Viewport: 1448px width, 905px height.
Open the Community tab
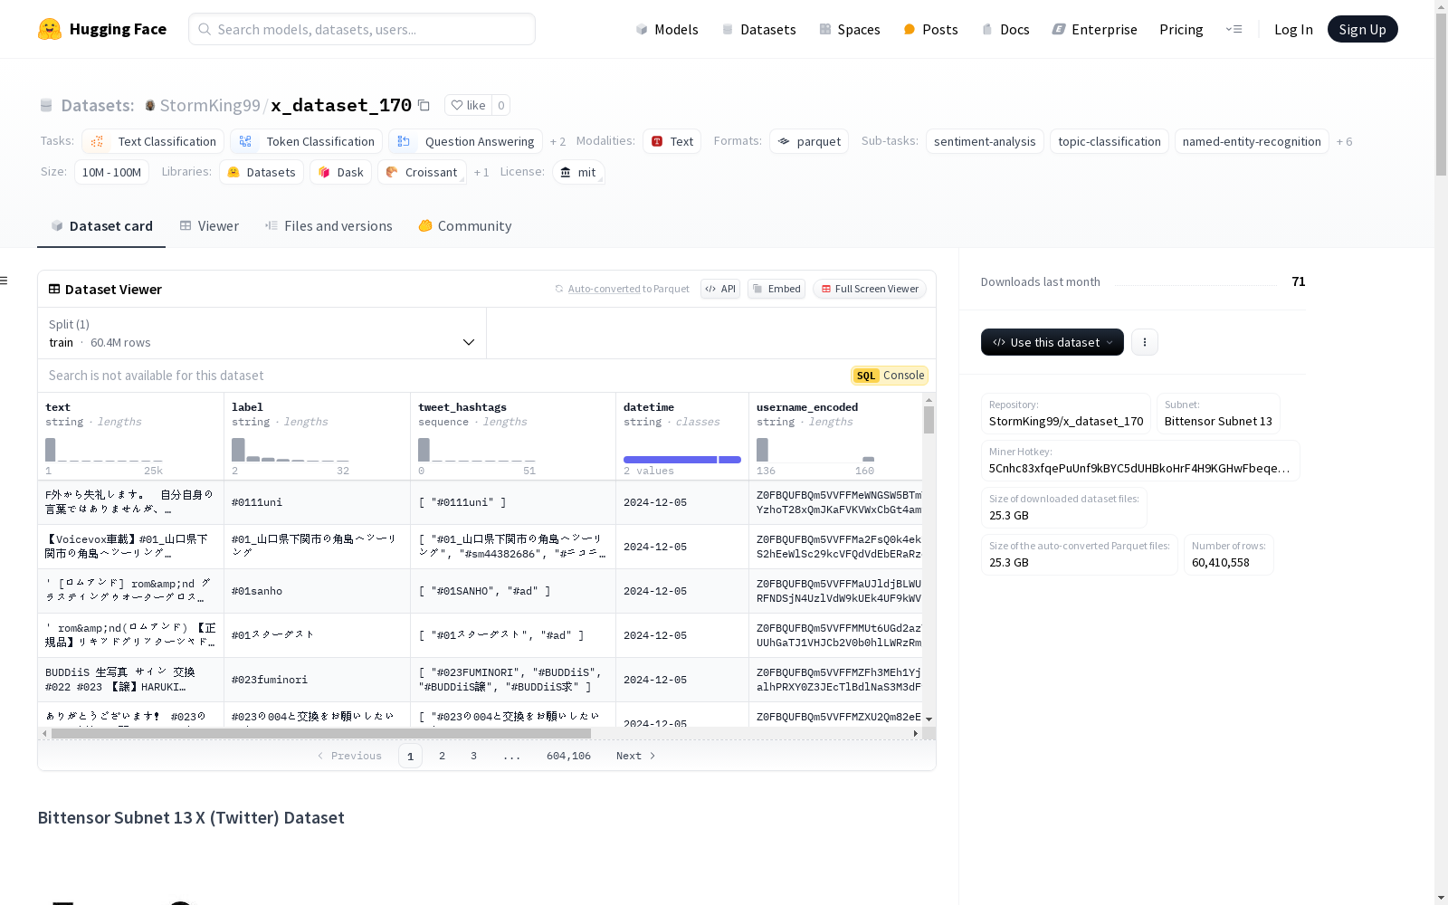click(465, 226)
